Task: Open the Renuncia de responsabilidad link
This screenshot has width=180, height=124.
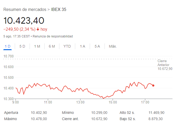Action: tap(53, 36)
